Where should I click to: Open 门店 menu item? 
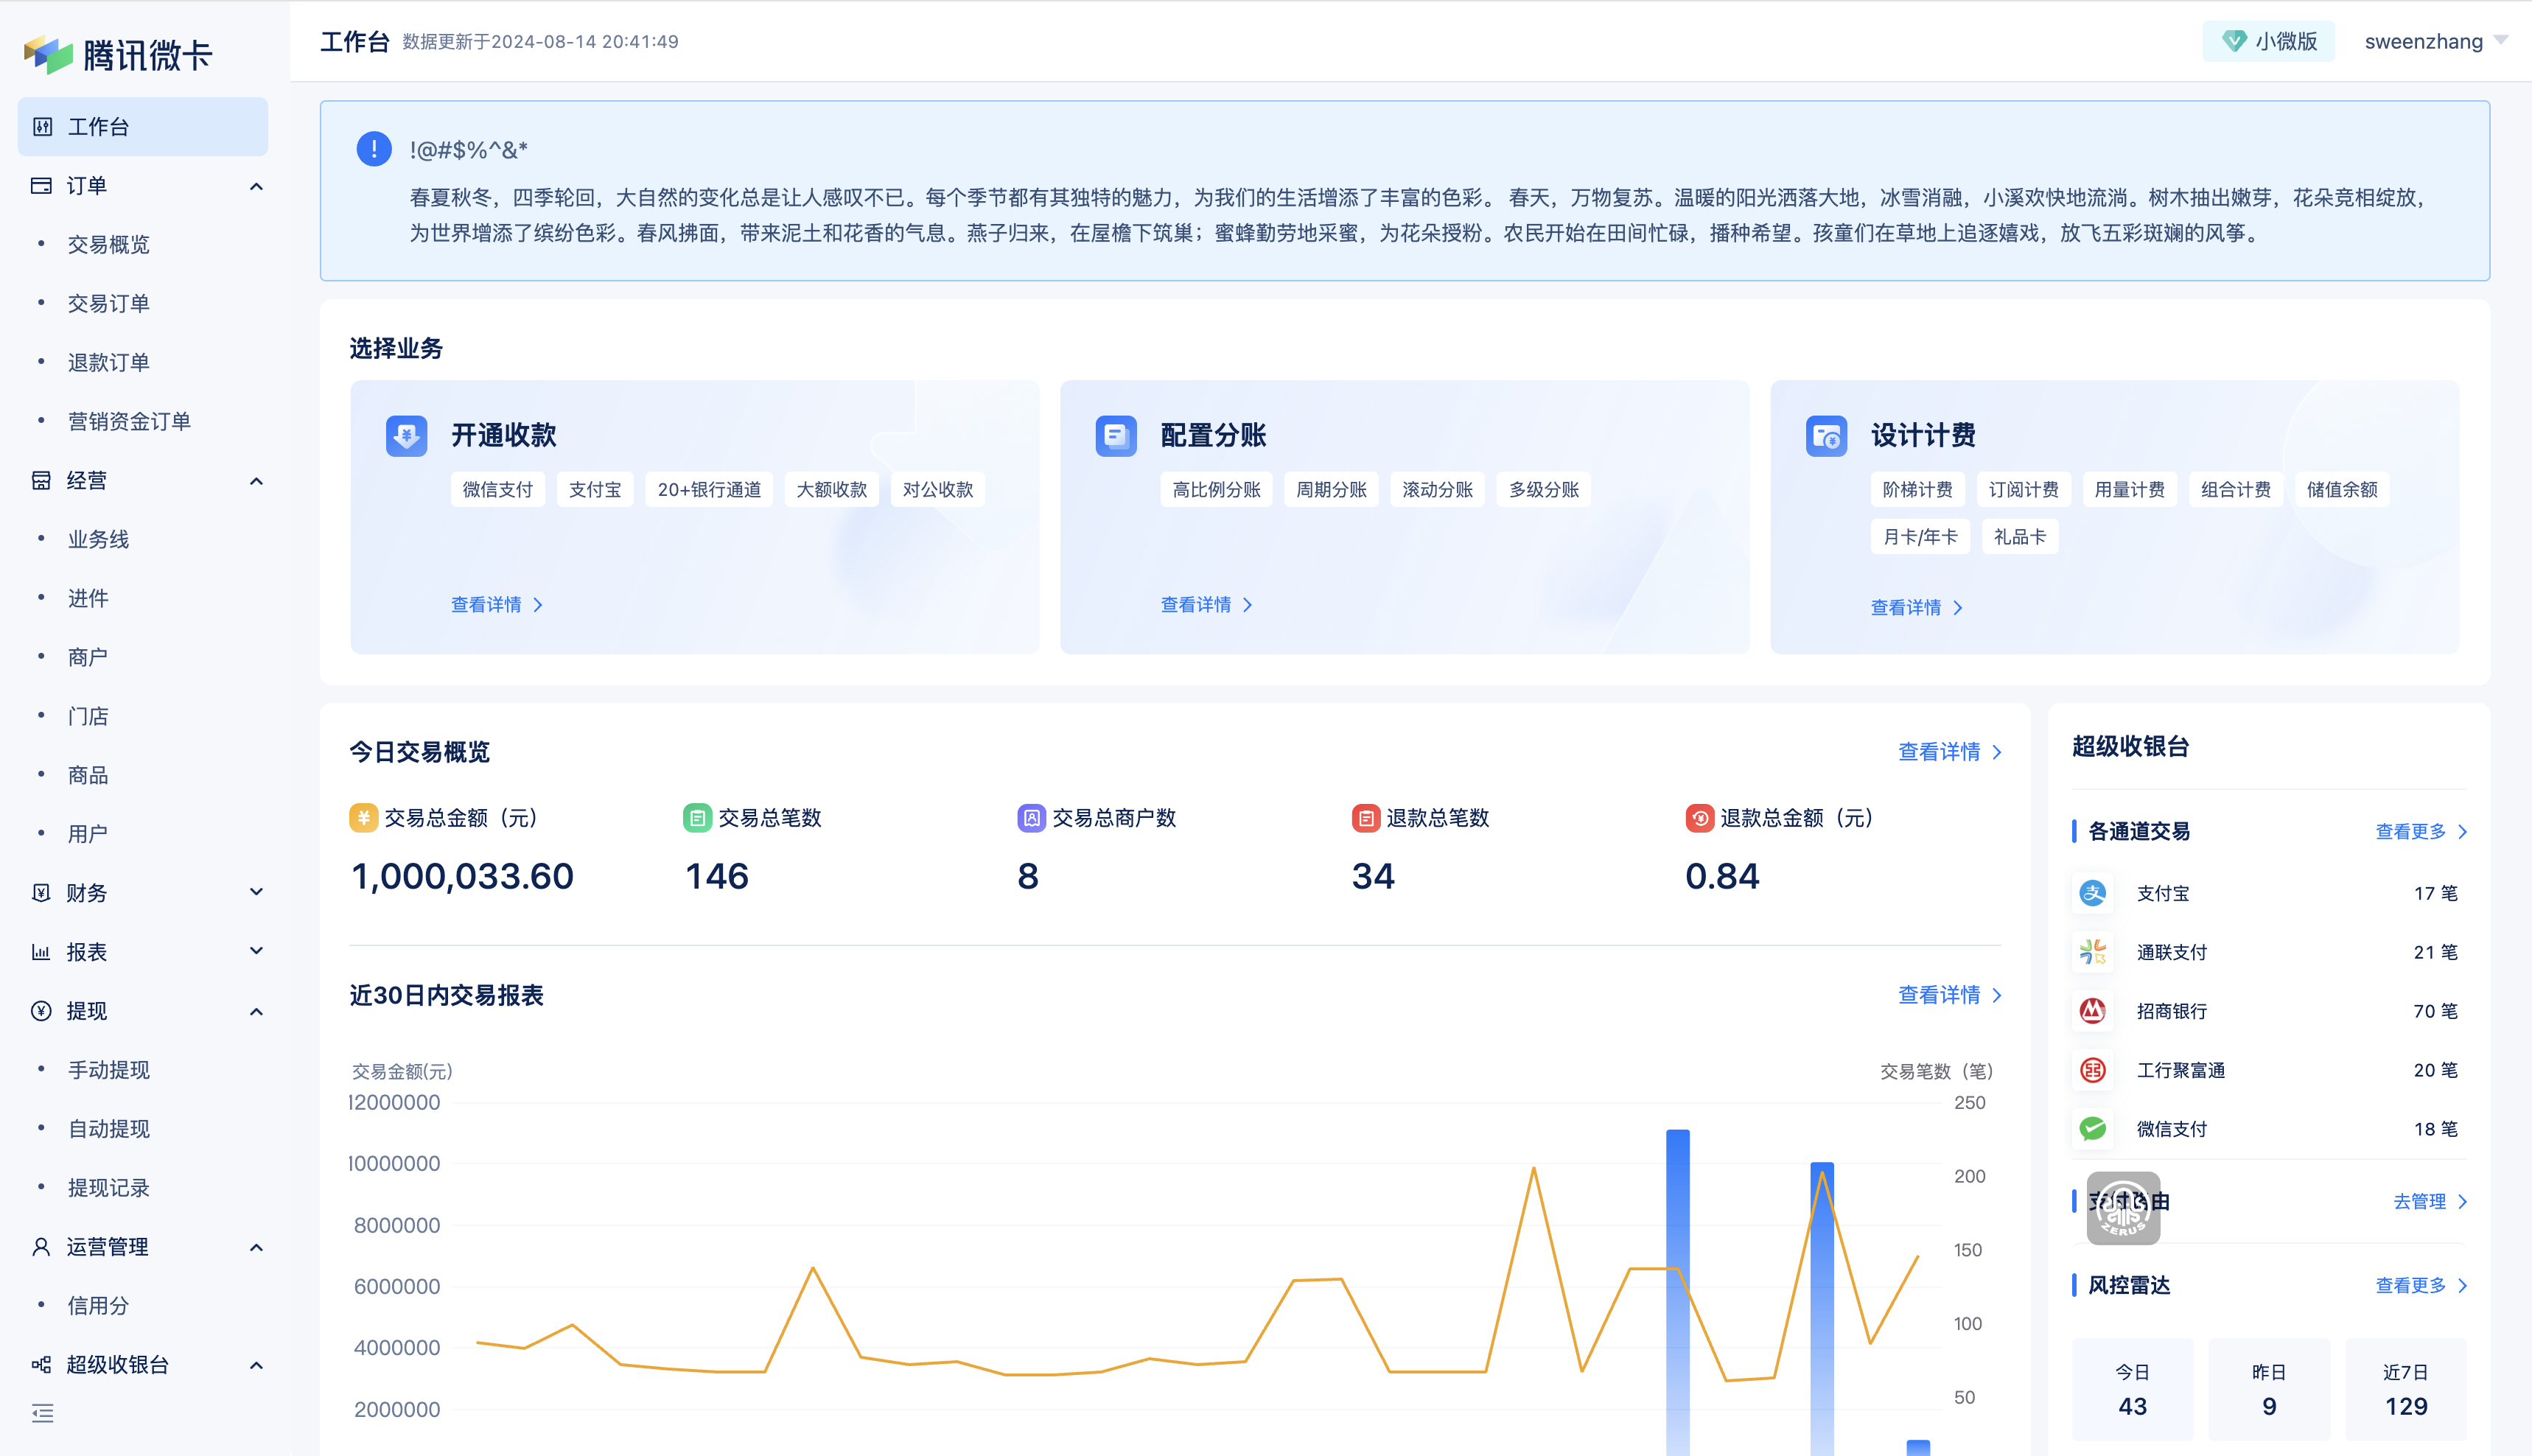[x=88, y=717]
